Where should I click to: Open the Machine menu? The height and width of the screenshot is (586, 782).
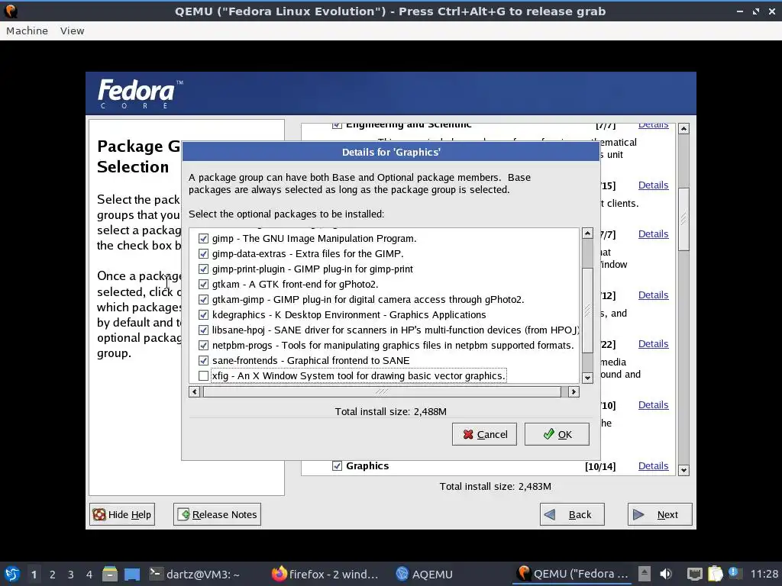[x=27, y=31]
